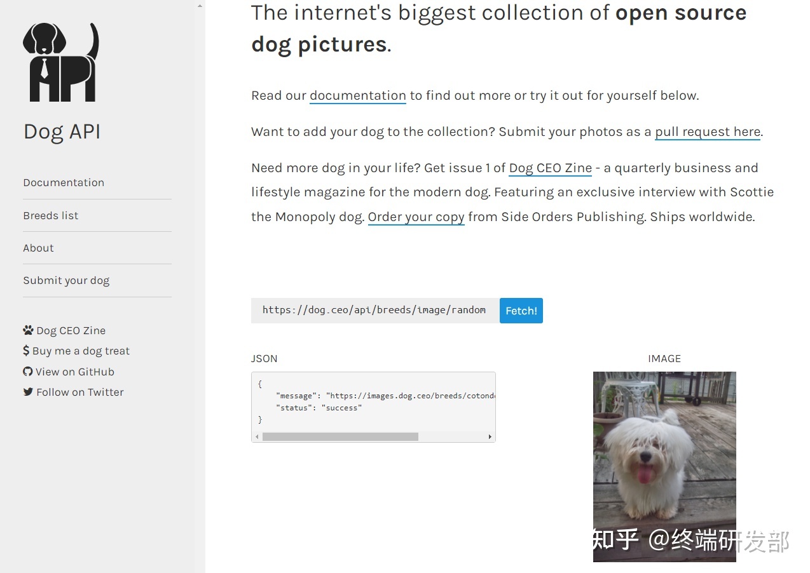Click the fetched white dog image
Image resolution: width=810 pixels, height=573 pixels.
(664, 466)
